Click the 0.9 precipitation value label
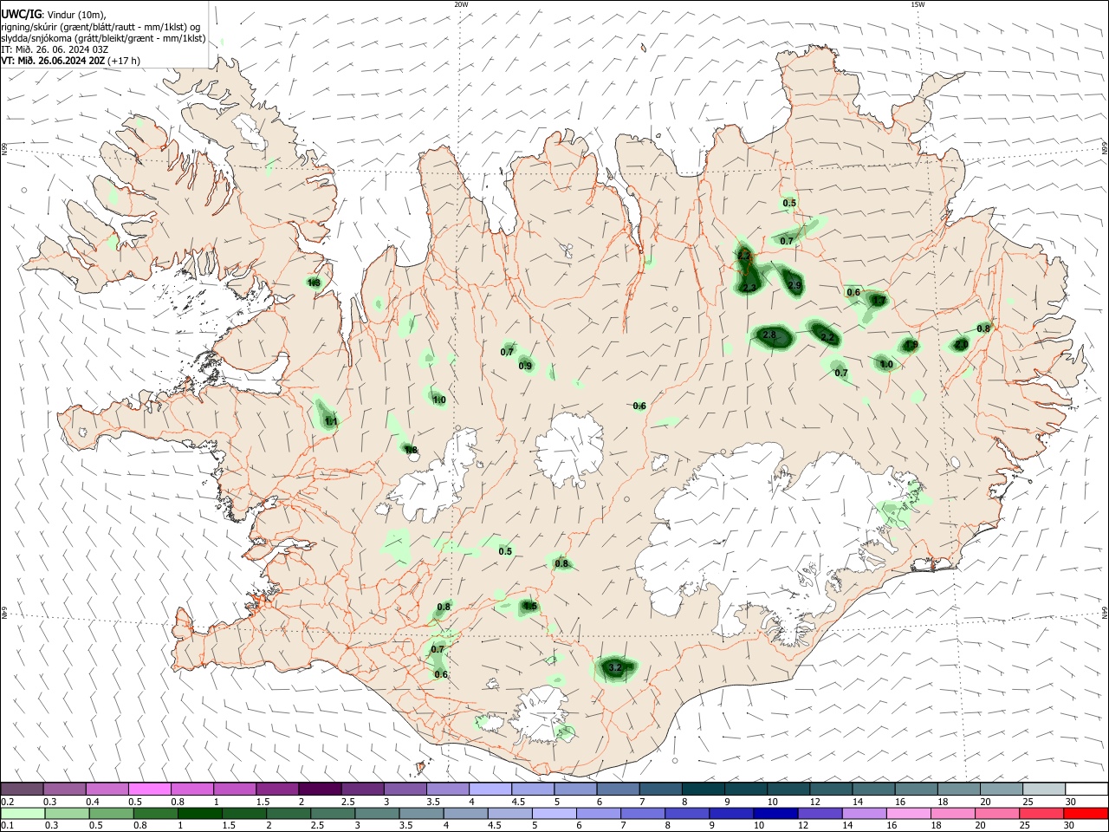 pos(525,366)
